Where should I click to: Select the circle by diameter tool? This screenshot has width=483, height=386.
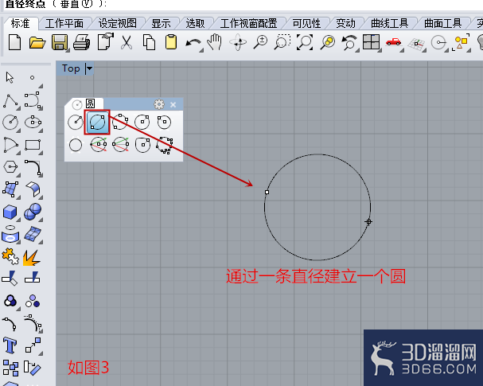click(98, 123)
